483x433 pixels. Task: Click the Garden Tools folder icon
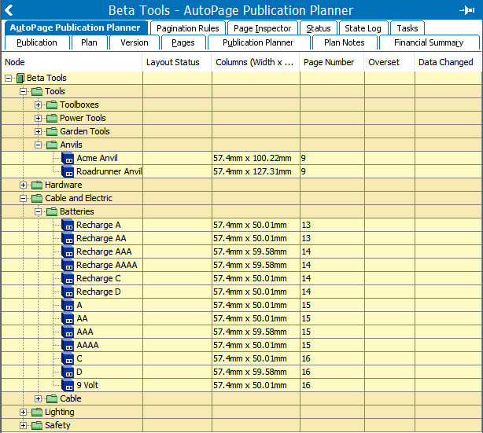click(x=52, y=131)
